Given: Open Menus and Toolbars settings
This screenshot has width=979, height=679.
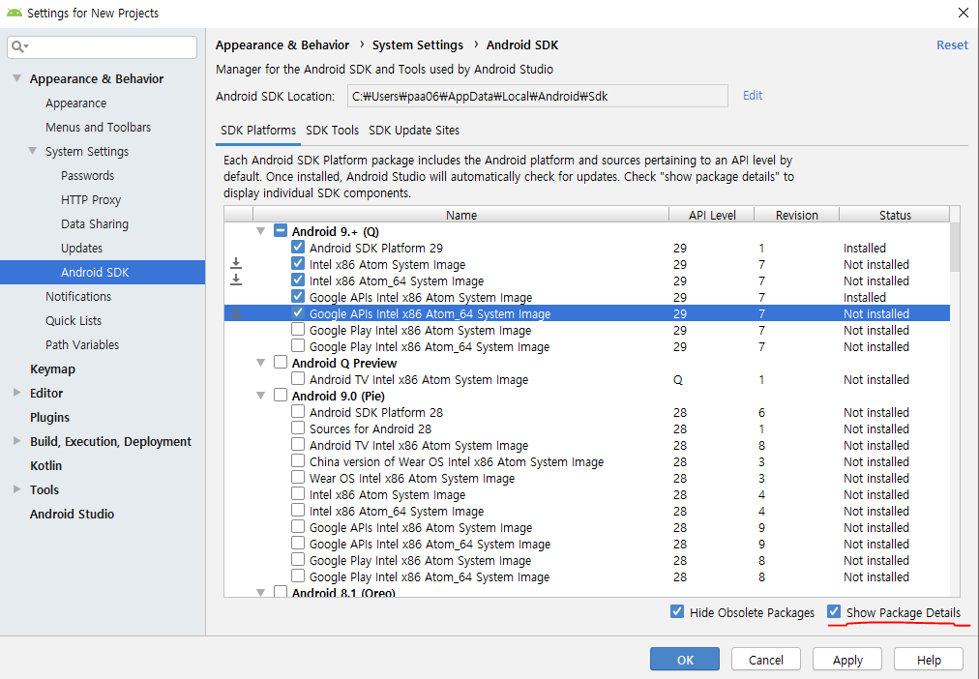Looking at the screenshot, I should click(x=98, y=128).
